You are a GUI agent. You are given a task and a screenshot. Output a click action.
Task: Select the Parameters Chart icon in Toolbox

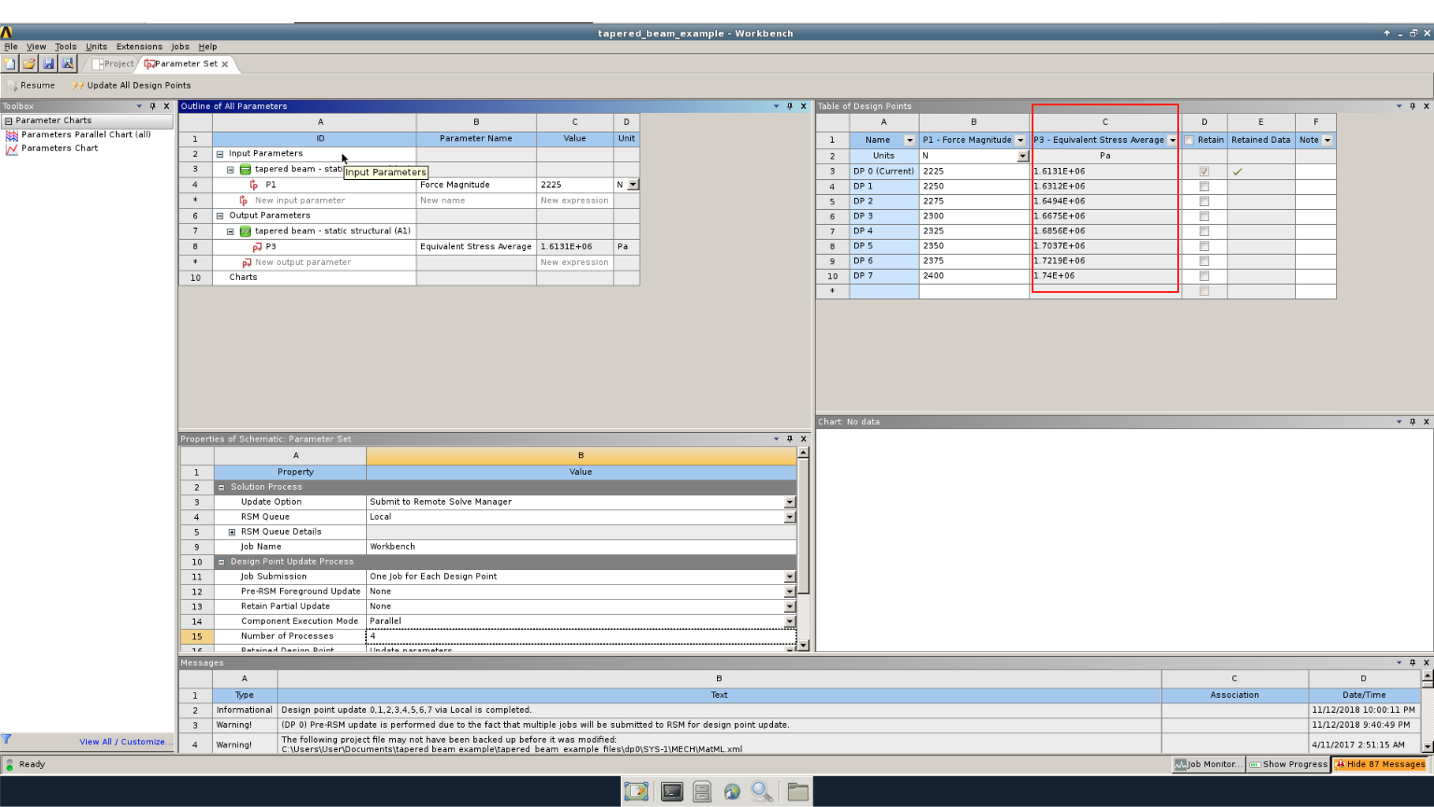12,148
